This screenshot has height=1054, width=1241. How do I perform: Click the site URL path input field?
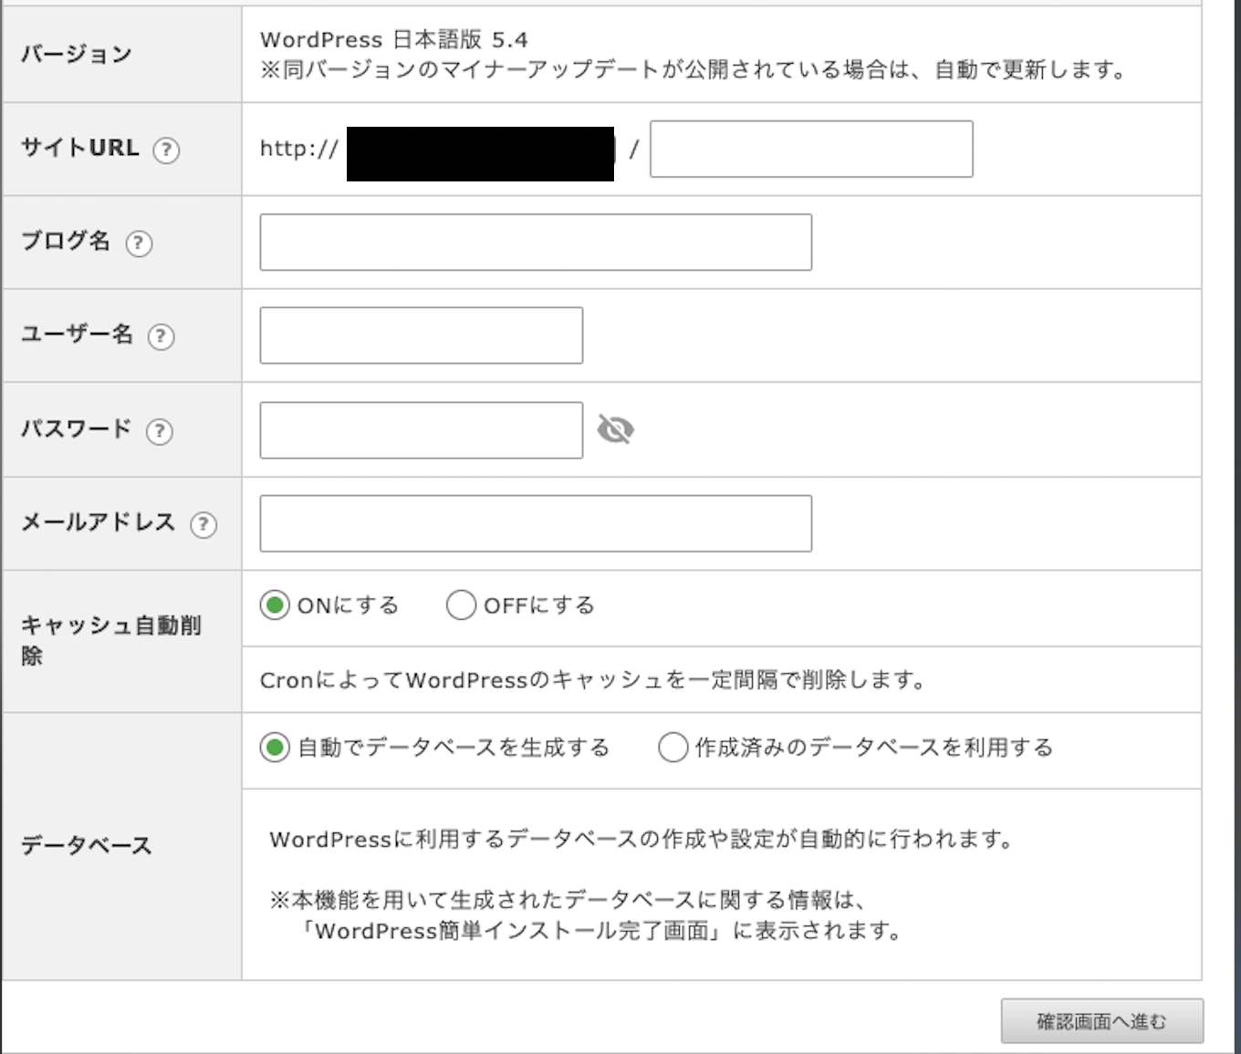click(811, 149)
